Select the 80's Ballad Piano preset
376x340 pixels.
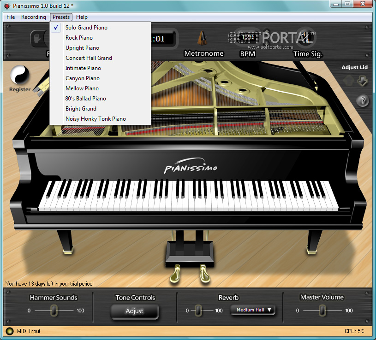click(x=100, y=99)
